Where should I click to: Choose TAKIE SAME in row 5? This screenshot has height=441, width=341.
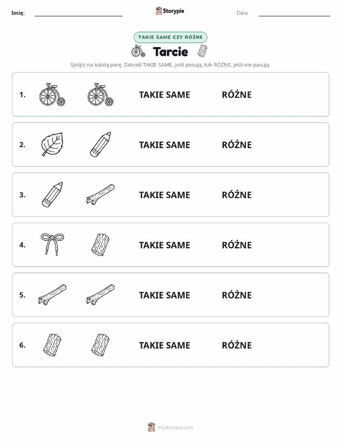tap(164, 295)
